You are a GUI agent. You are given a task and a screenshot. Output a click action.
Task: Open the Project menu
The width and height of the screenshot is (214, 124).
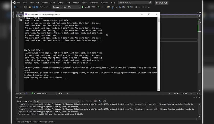coord(45,3)
